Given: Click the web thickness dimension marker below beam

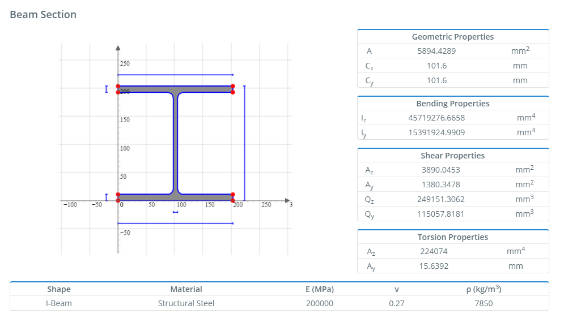Looking at the screenshot, I should (176, 212).
